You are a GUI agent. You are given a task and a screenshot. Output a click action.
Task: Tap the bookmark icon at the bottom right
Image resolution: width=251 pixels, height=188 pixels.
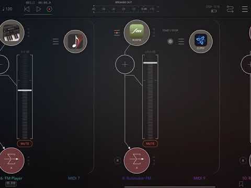pyautogui.click(x=241, y=184)
